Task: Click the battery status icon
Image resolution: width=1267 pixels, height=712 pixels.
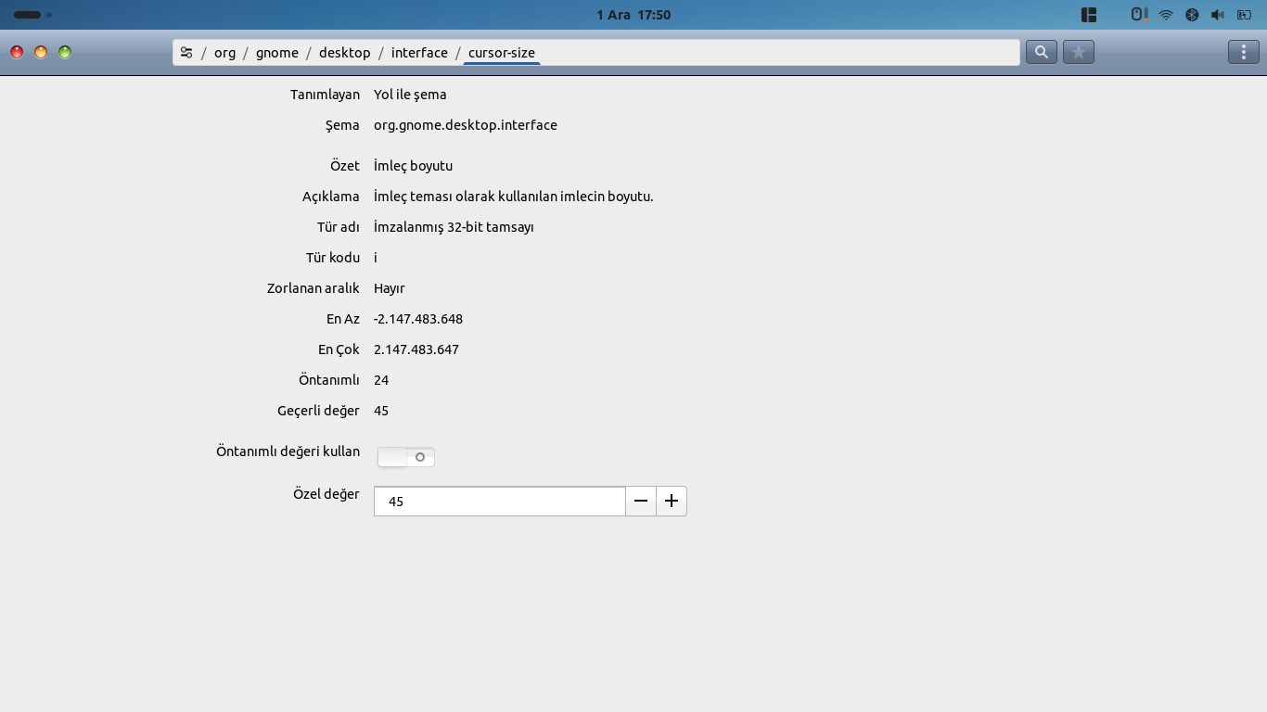Action: pos(1244,15)
